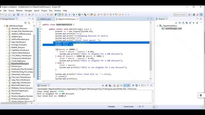The image size is (205, 115).
Task: Open the Package Explorer View Menu arrow
Action: tap(33, 23)
